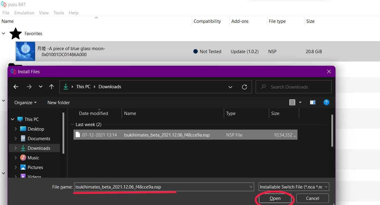
Task: Expand the Music tree node
Action: [x=16, y=158]
